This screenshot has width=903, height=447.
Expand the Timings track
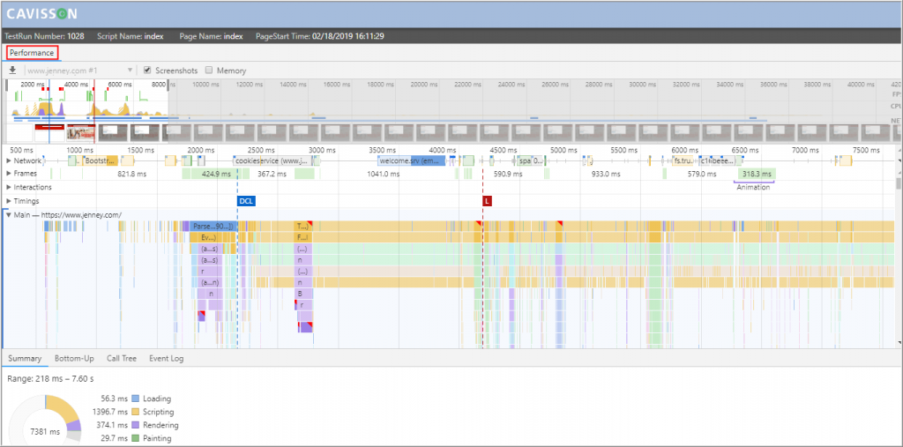click(x=9, y=201)
